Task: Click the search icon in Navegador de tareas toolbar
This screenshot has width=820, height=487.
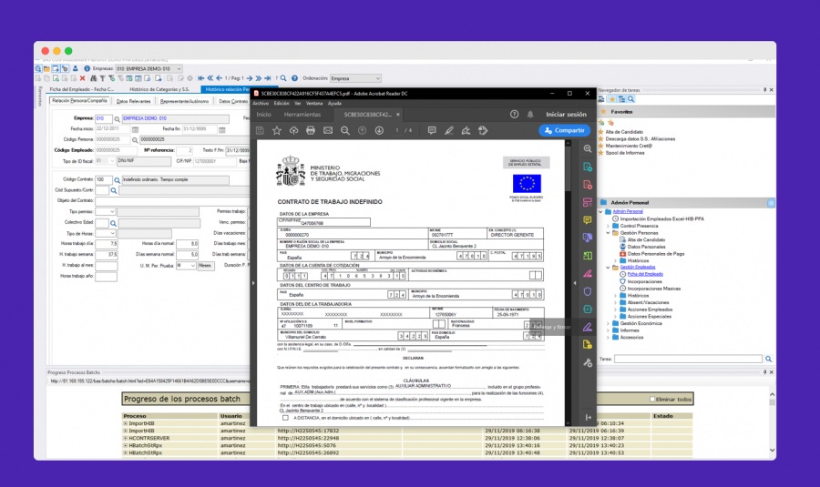Action: coord(631,99)
